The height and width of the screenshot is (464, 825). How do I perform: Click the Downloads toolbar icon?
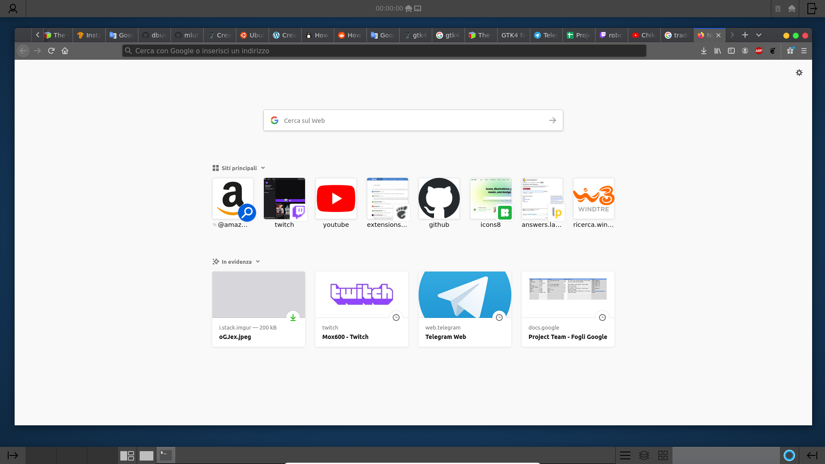(x=704, y=51)
